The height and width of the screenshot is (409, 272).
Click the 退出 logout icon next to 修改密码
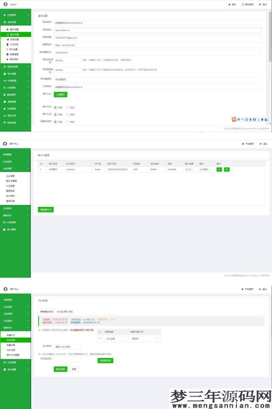click(260, 4)
